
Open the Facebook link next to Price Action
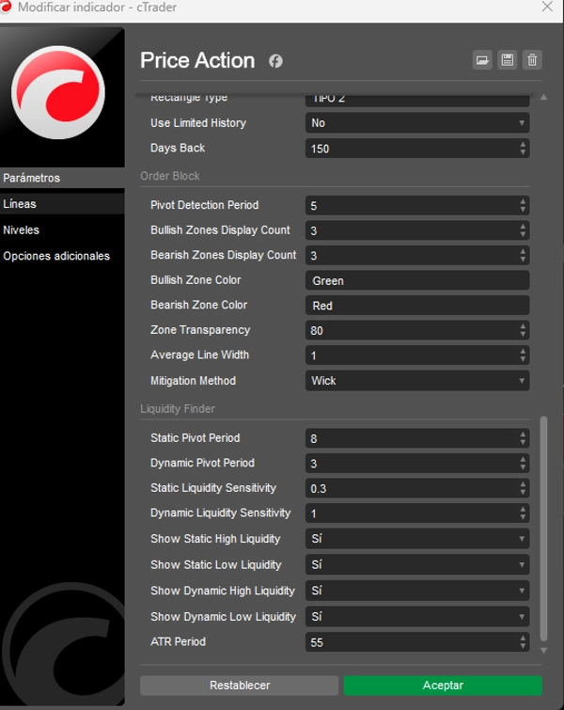[x=275, y=61]
